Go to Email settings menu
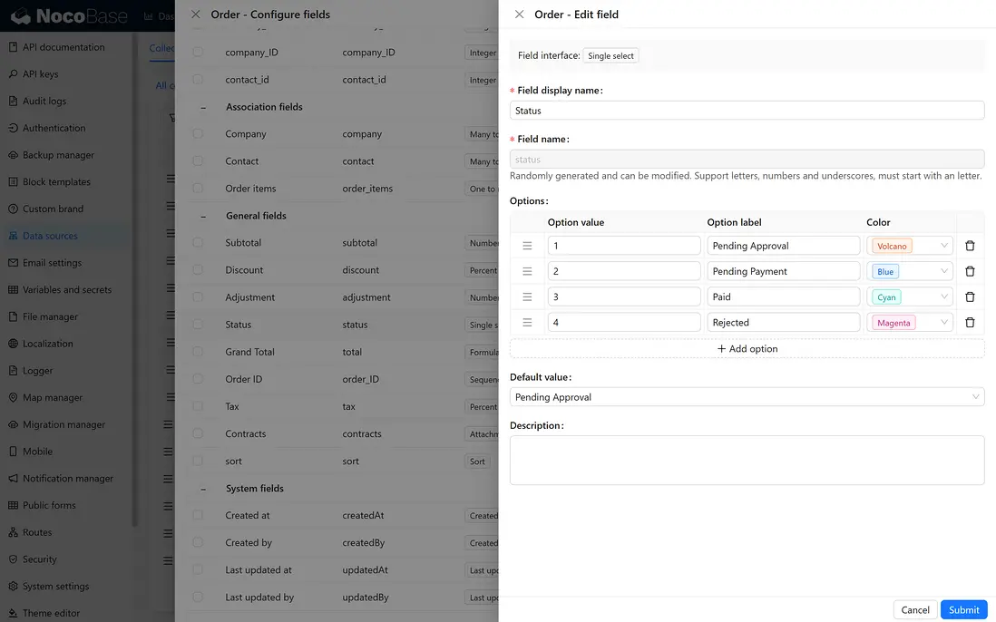Screen dimensions: 996x622 (x=52, y=263)
